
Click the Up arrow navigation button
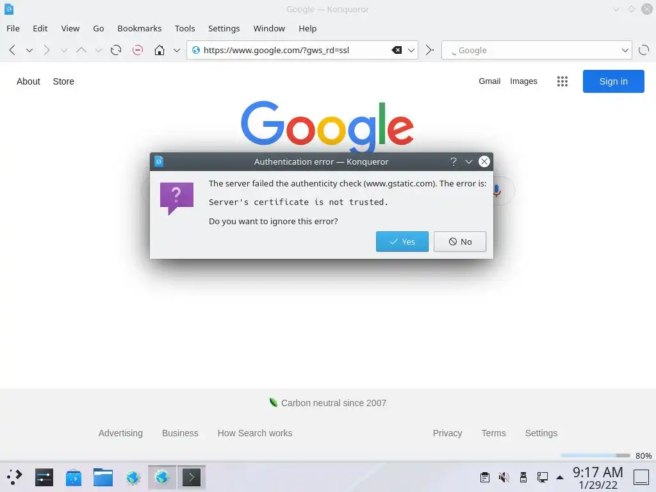pos(81,50)
